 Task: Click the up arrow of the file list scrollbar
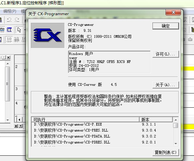pos(176,120)
